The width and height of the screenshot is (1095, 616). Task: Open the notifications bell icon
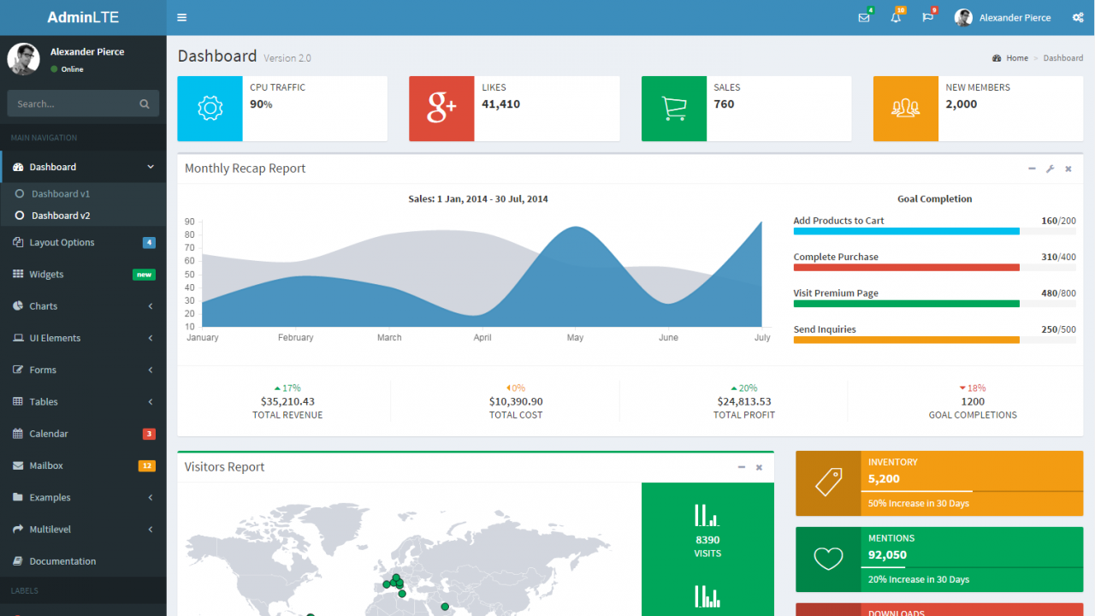click(x=895, y=16)
